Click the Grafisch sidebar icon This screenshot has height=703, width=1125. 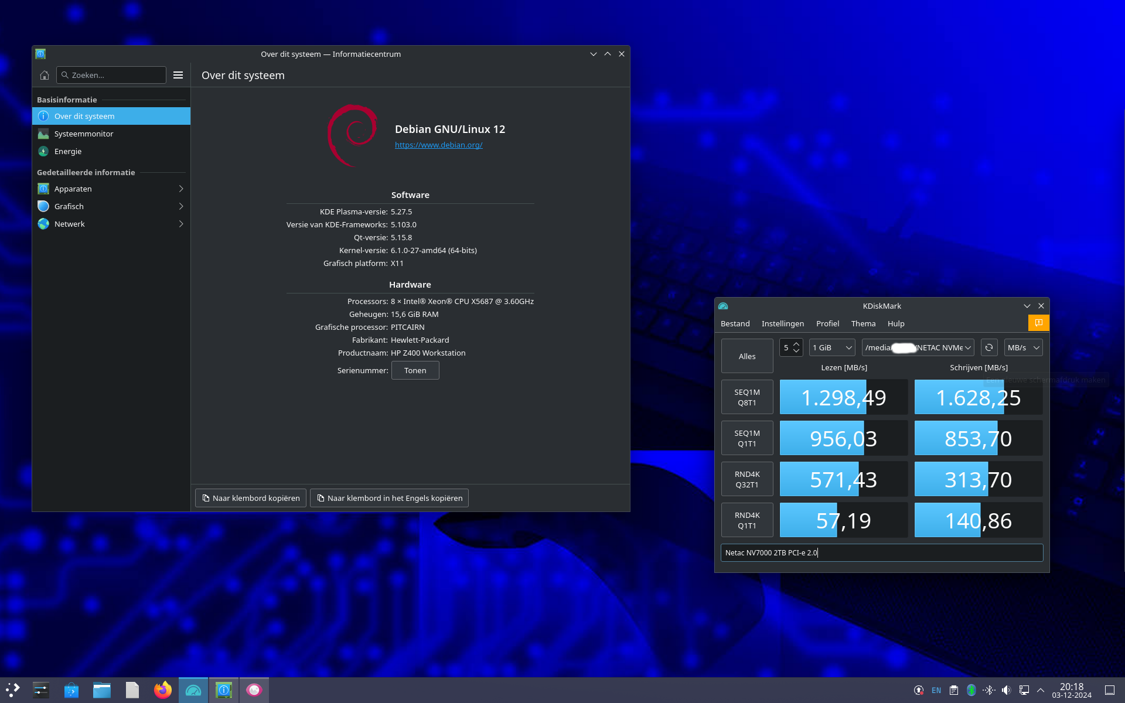[43, 206]
